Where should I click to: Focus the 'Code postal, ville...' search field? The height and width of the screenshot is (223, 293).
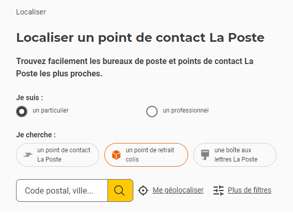click(62, 190)
